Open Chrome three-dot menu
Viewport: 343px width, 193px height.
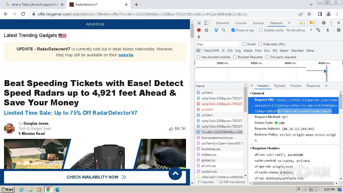[337, 14]
